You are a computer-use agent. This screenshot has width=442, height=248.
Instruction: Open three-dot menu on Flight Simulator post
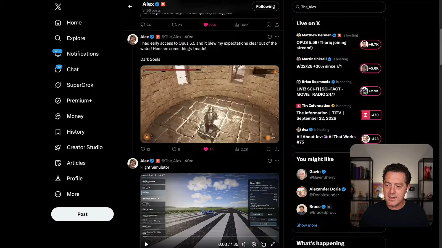tap(277, 161)
